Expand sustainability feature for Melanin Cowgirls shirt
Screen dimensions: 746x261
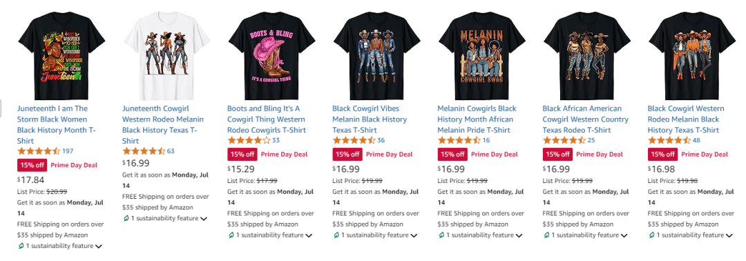[519, 235]
